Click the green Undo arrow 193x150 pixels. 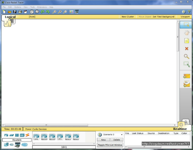point(42,12)
